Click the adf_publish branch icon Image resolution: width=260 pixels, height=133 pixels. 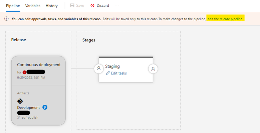(x=19, y=117)
